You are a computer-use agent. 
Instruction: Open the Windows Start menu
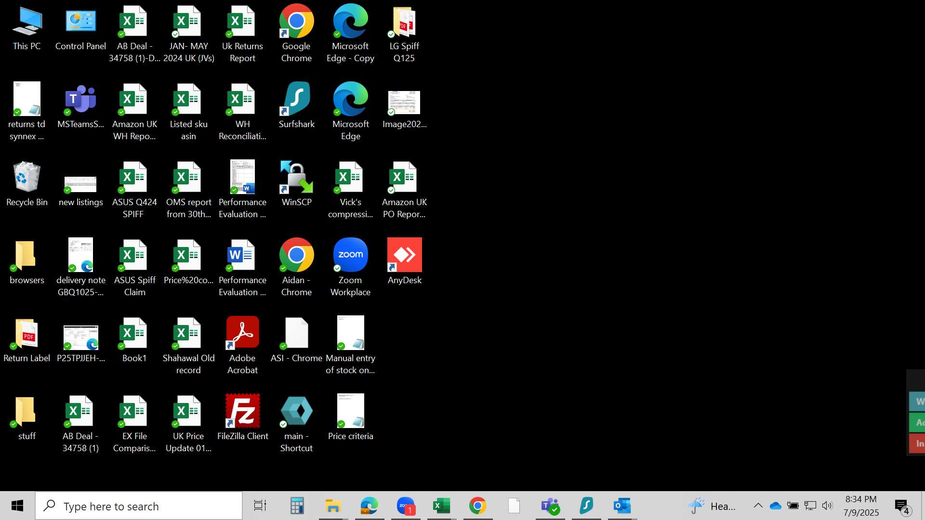[x=17, y=506]
